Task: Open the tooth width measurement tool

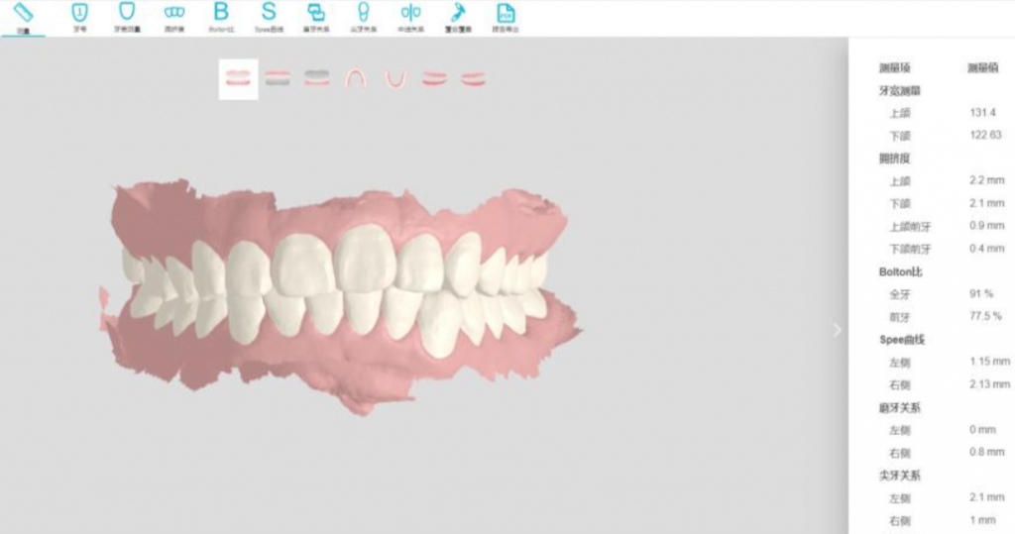Action: pyautogui.click(x=126, y=15)
